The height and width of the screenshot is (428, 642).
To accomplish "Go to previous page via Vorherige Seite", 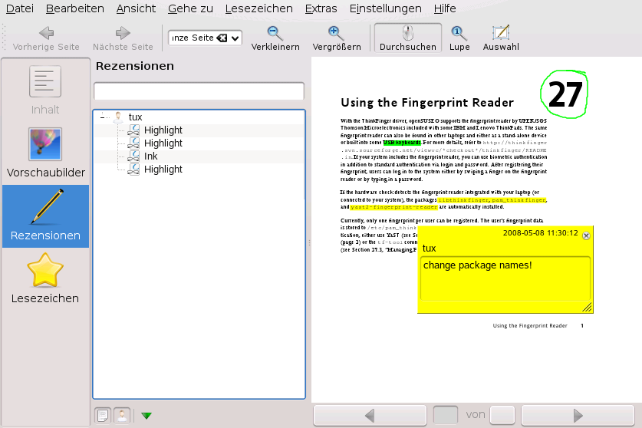I will pyautogui.click(x=46, y=38).
